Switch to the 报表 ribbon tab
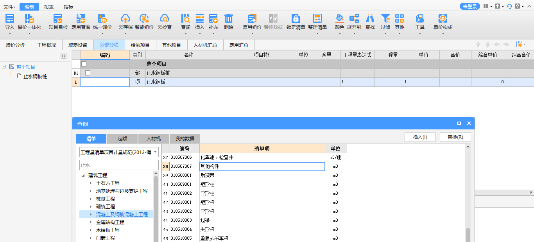This screenshot has height=242, width=534. 49,7
